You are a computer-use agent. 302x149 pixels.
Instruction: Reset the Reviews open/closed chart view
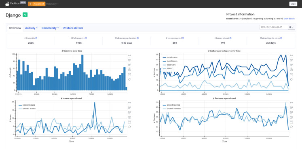pos(291,127)
